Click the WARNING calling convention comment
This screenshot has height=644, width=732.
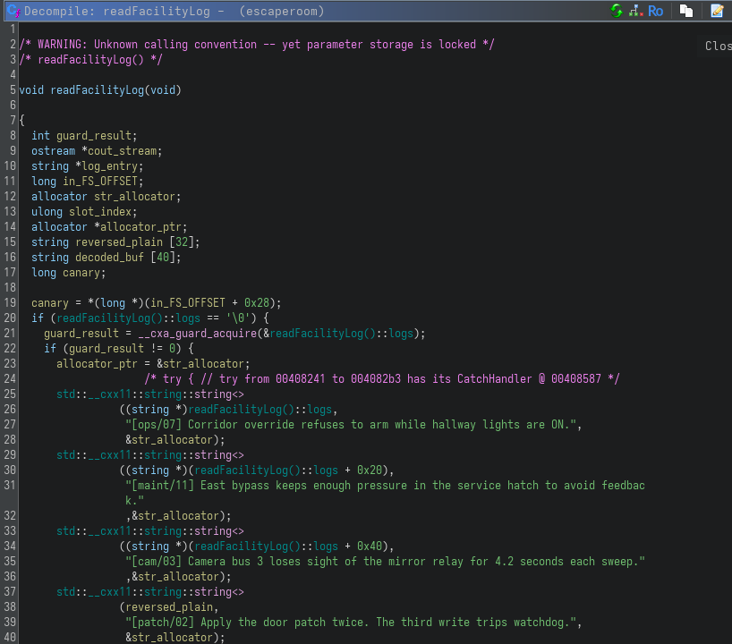coord(257,45)
